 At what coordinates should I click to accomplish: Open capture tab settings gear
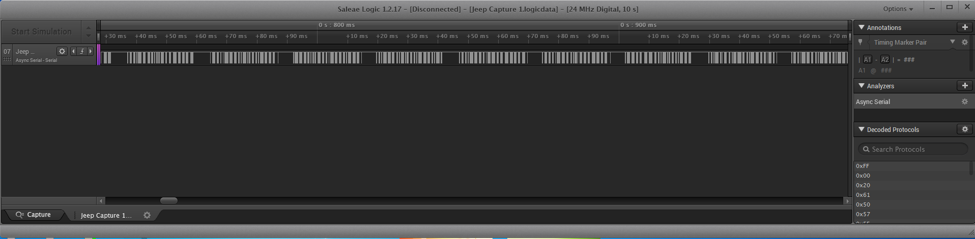click(147, 215)
